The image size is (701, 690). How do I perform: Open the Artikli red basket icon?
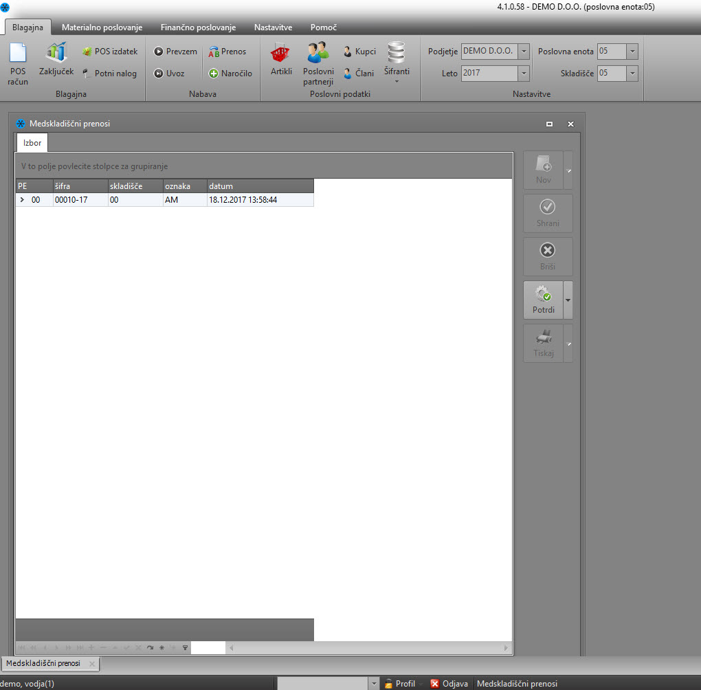[x=281, y=58]
